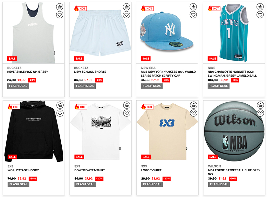
Task: Open NBA Charlotte Hornets Icon Swingman Jersey link
Action: (x=232, y=74)
